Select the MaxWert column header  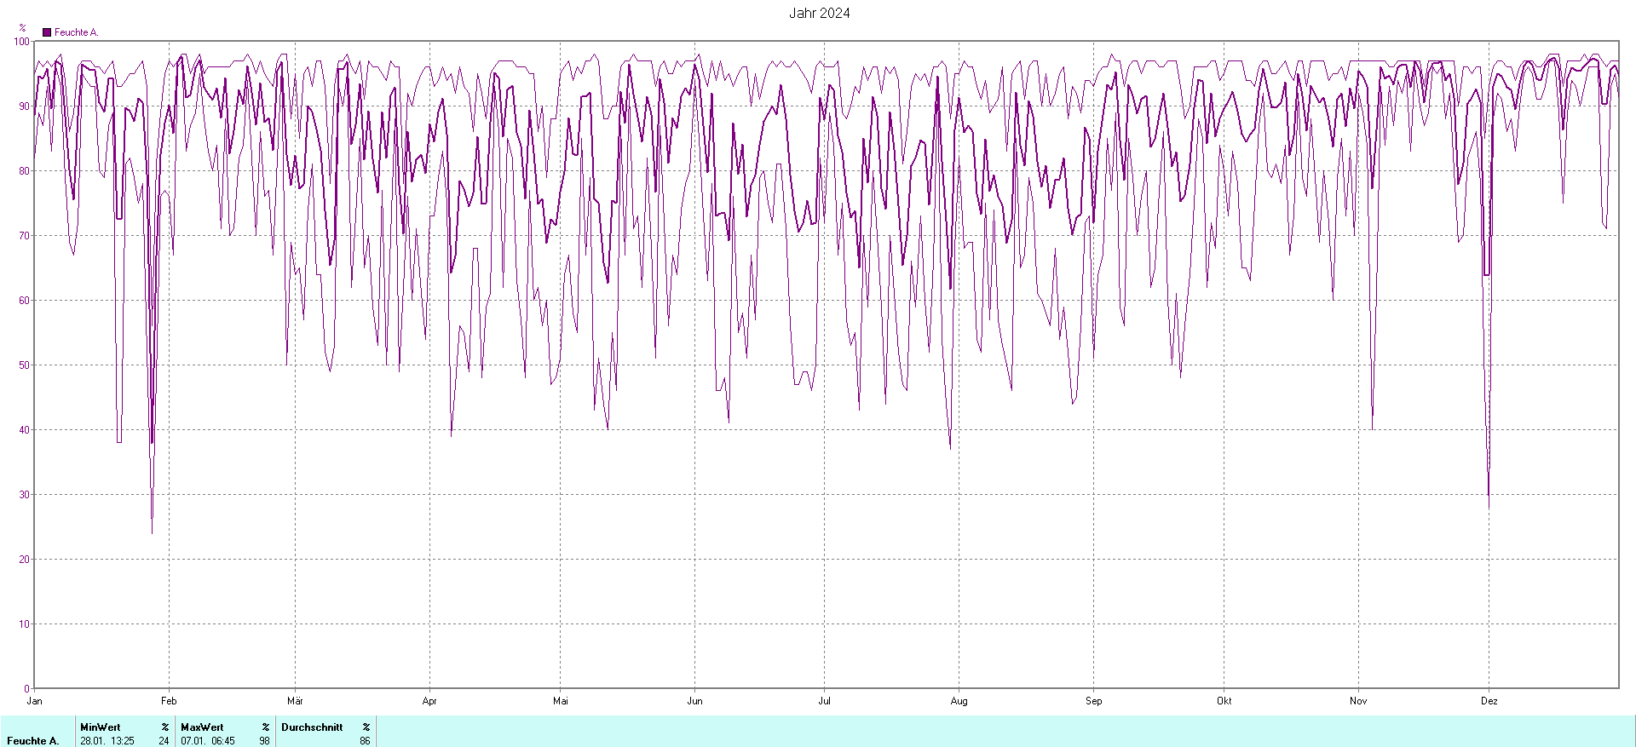tap(202, 727)
